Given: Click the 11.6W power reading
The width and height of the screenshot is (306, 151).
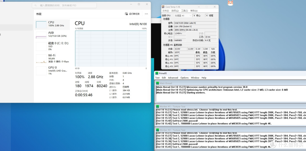Looking at the screenshot, I should coord(190,49).
